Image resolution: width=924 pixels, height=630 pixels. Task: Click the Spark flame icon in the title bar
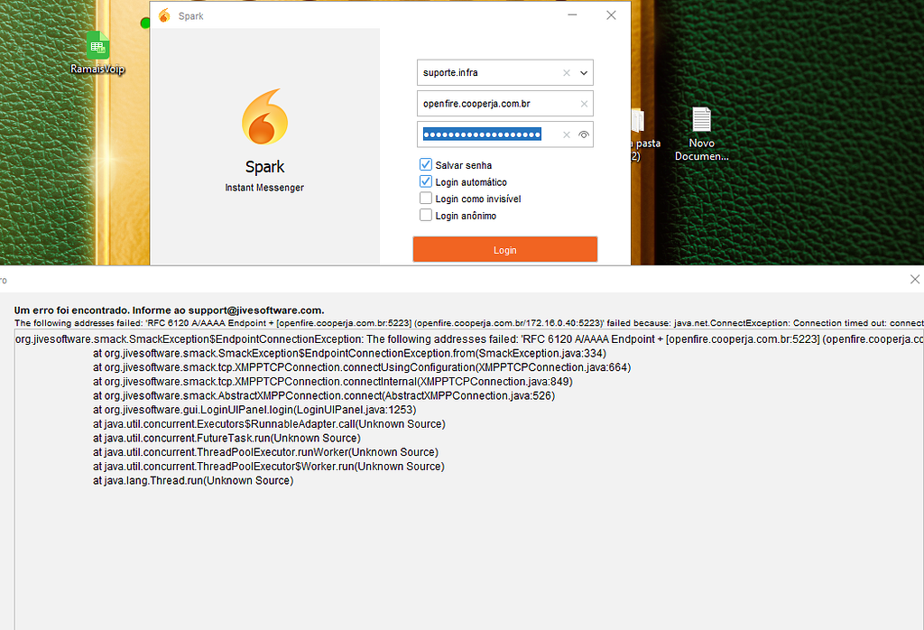coord(165,15)
